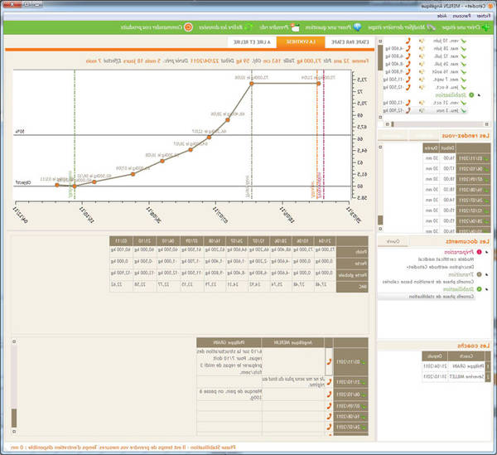
Task: Click the Modifier dernière étape toolbar icon
Action: click(431, 27)
